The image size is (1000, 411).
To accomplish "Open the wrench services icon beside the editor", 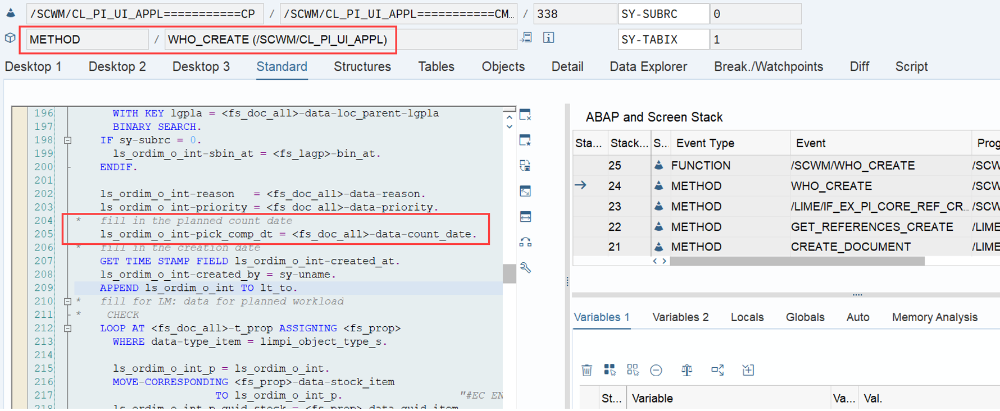I will 525,267.
